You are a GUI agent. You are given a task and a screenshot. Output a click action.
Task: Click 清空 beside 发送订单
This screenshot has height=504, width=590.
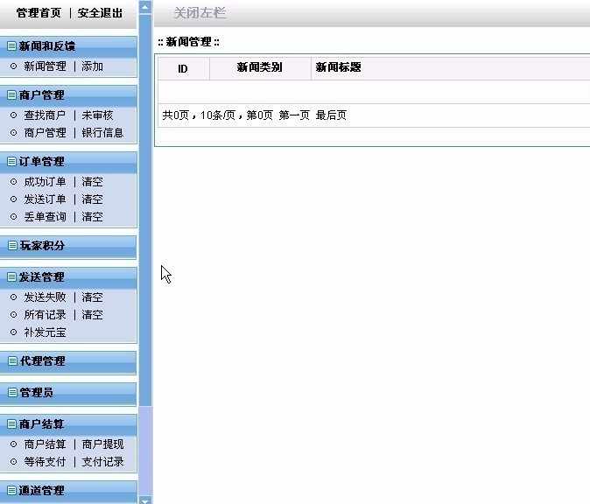(92, 199)
